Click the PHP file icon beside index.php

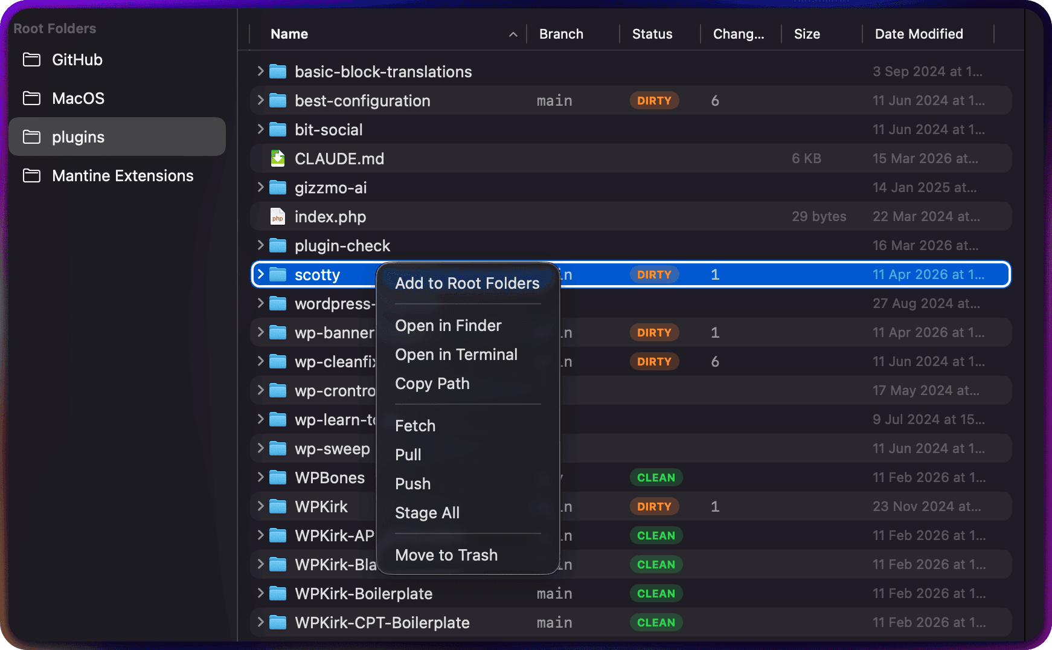(278, 216)
